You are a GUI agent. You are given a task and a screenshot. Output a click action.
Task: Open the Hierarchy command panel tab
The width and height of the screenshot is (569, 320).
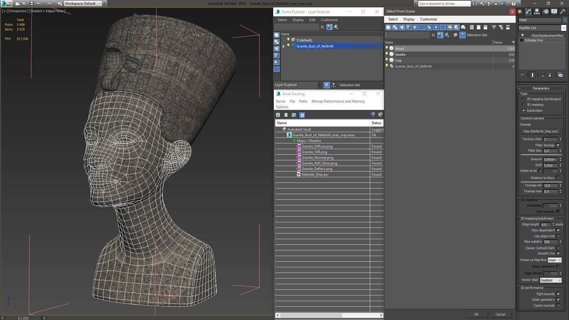tap(537, 12)
